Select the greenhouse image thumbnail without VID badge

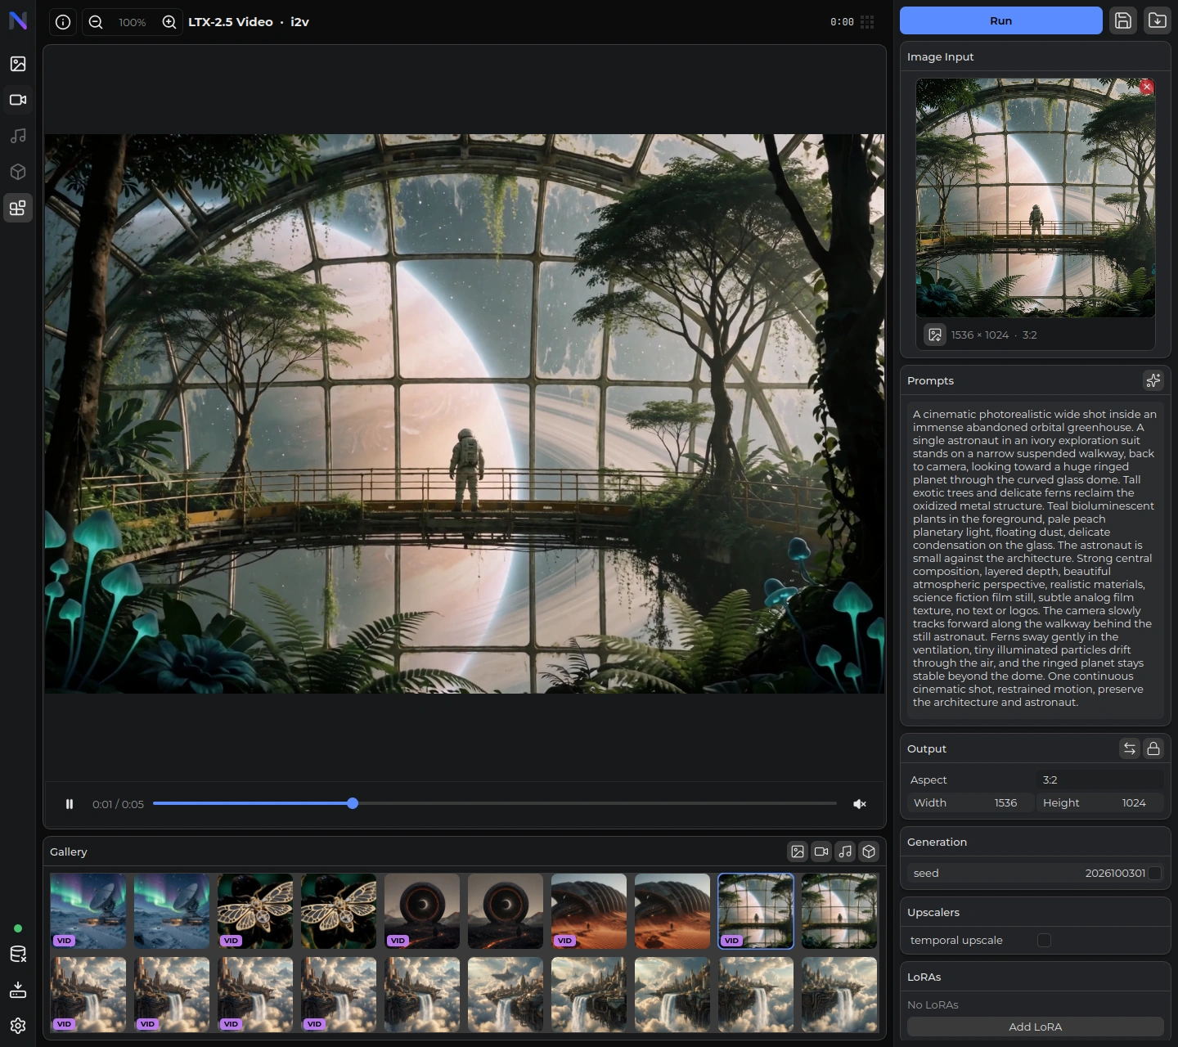839,911
